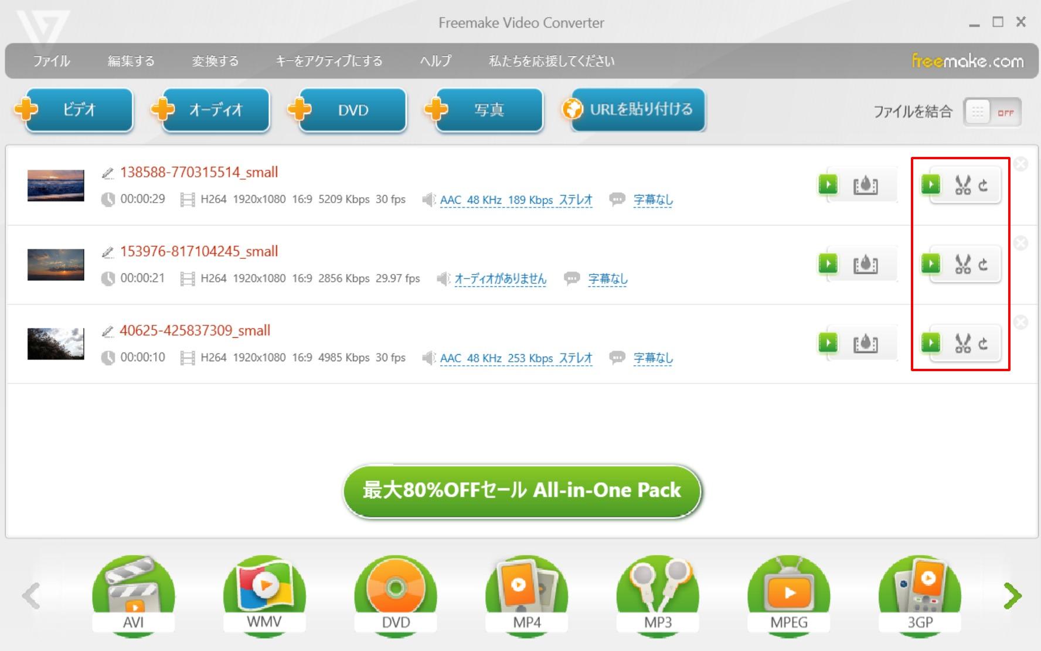Show more output formats with right arrow
The height and width of the screenshot is (651, 1041).
pos(1012,596)
